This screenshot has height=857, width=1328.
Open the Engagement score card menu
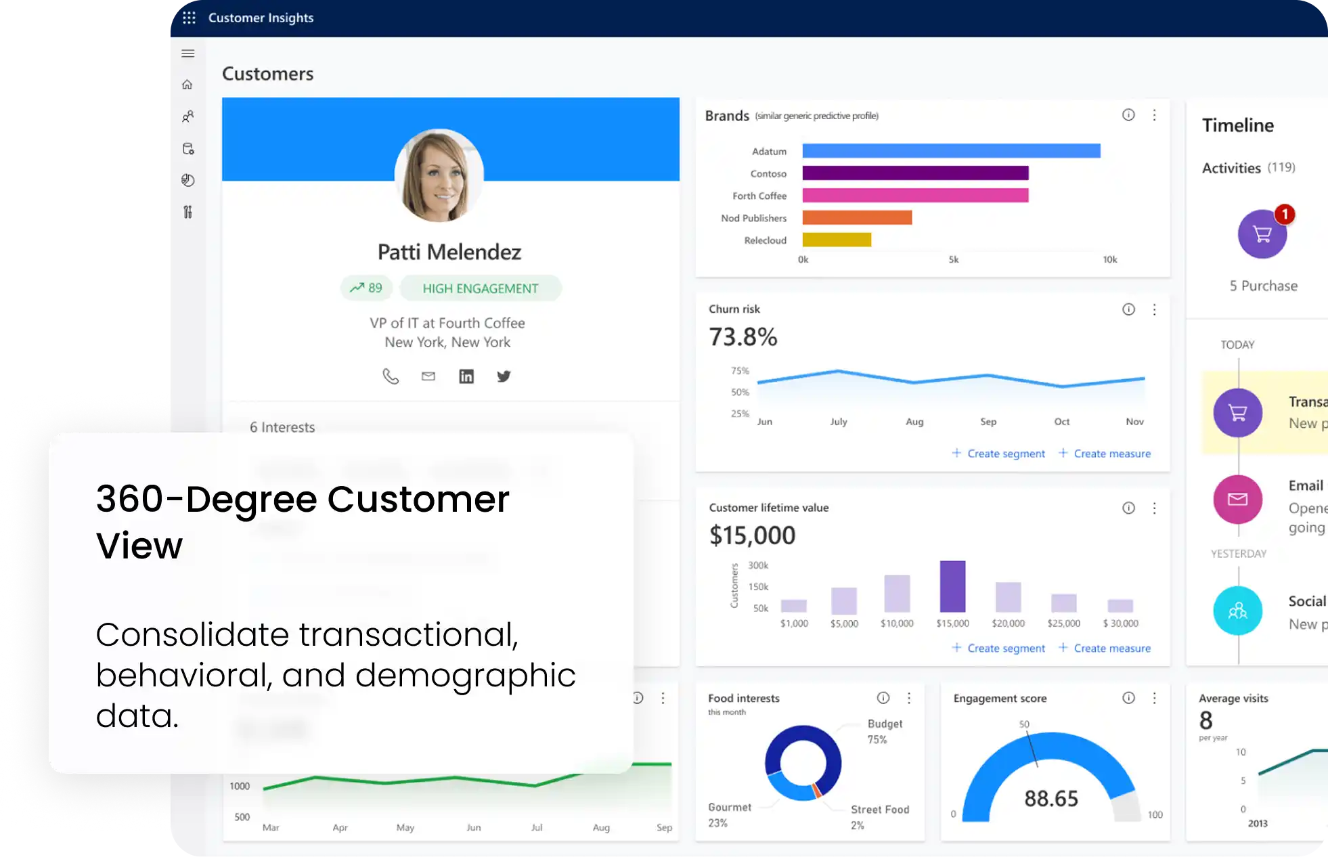pyautogui.click(x=1155, y=698)
